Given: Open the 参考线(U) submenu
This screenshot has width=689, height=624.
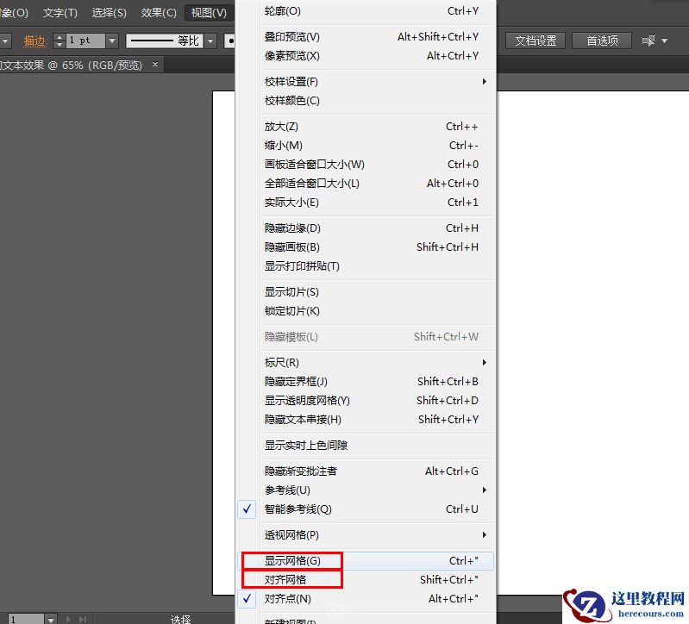Looking at the screenshot, I should 379,490.
